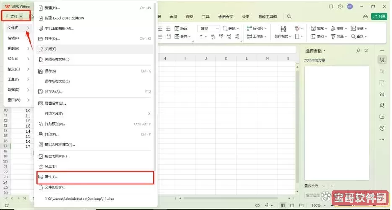The height and width of the screenshot is (210, 392).
Task: Open 工作表 dropdown
Action: (x=257, y=37)
